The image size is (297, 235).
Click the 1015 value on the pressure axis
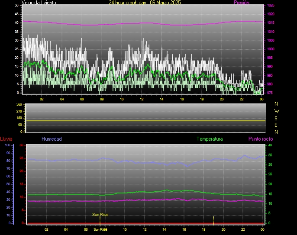coord(271,23)
